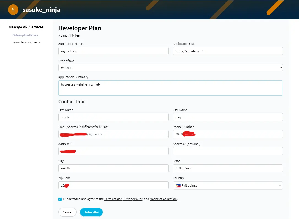The height and width of the screenshot is (219, 299).
Task: Focus the Application URL field
Action: pyautogui.click(x=228, y=51)
